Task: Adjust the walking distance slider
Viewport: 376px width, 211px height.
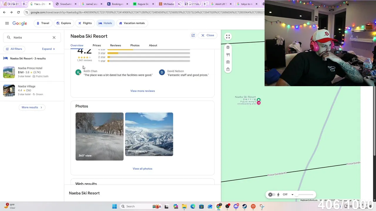Action: pos(305,195)
